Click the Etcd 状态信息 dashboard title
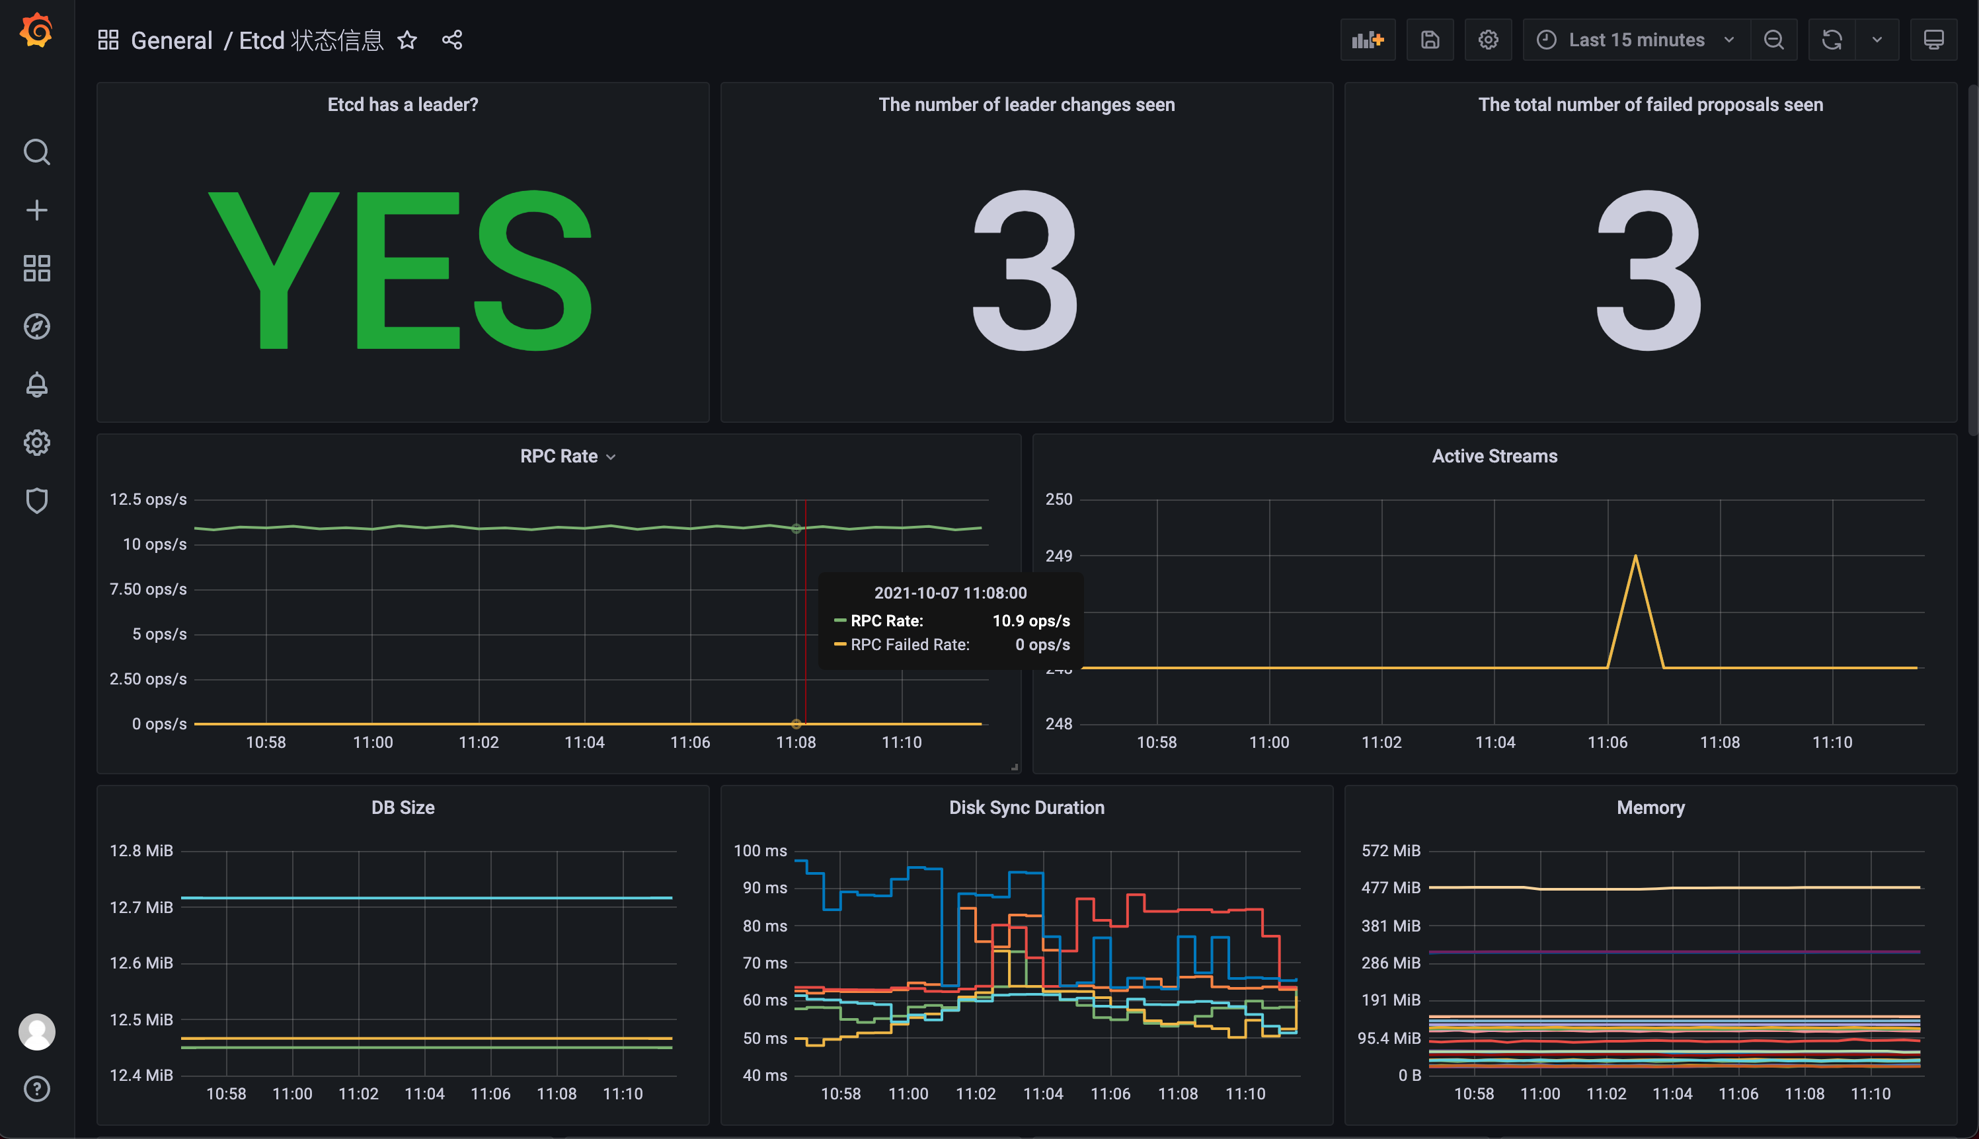 (x=311, y=40)
